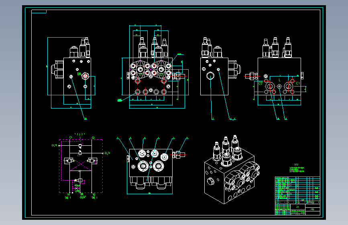Image resolution: width=348 pixels, height=225 pixels.
Task: Select the C2 port circle in the rear view
Action: [270, 86]
